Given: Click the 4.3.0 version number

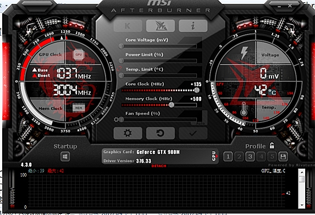Looking at the screenshot, I should click(x=26, y=165).
